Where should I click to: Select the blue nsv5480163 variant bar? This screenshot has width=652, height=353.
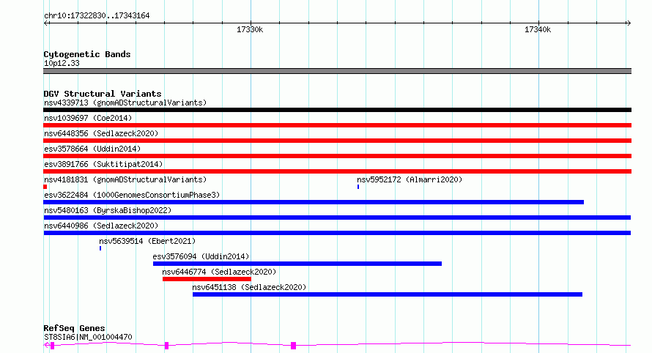(337, 218)
